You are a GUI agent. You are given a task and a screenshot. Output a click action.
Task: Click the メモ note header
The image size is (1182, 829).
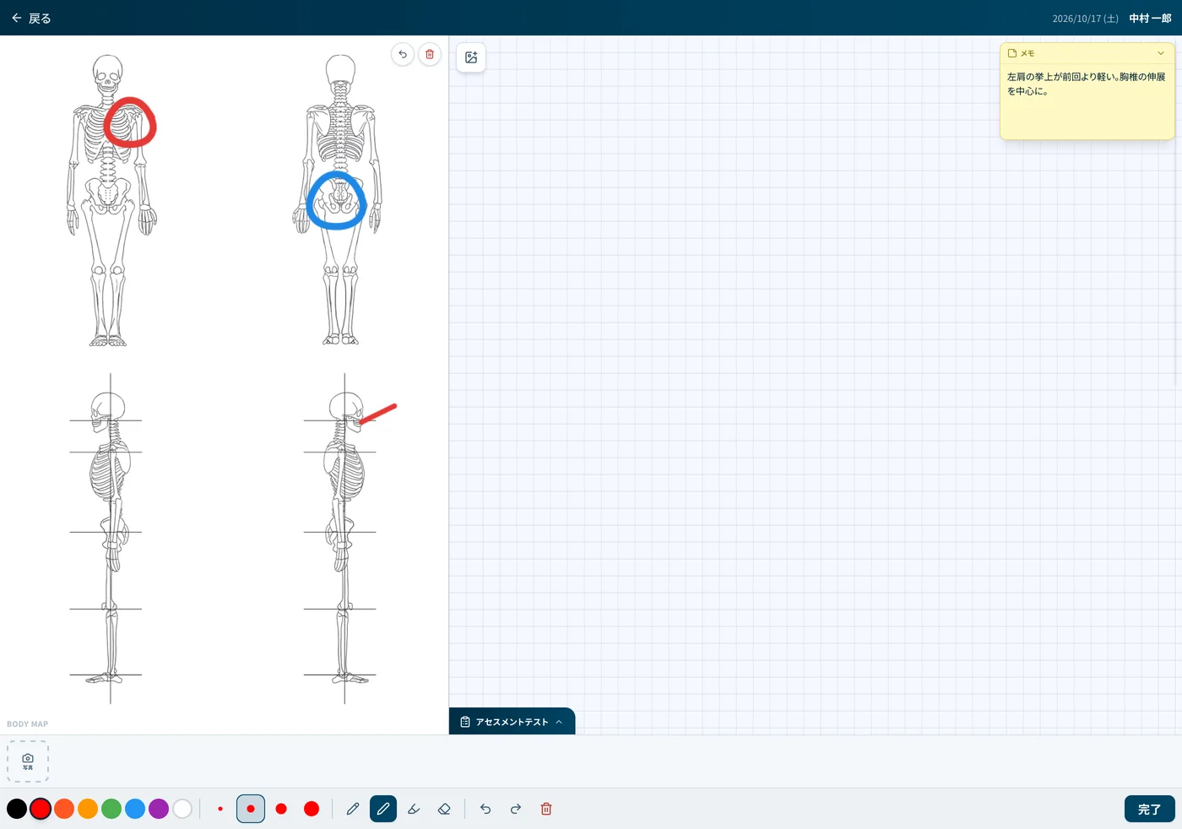point(1087,53)
